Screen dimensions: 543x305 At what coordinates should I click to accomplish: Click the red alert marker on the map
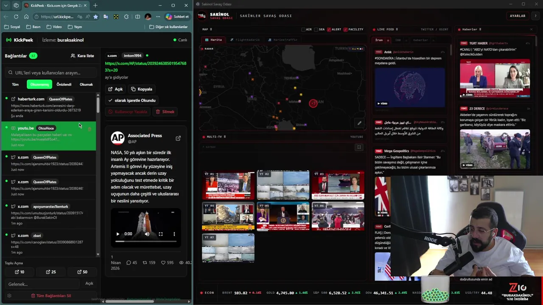(313, 103)
